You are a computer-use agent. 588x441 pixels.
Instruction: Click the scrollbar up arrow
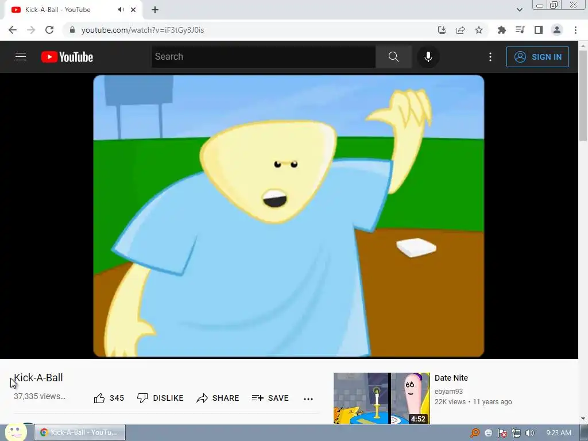pos(583,45)
